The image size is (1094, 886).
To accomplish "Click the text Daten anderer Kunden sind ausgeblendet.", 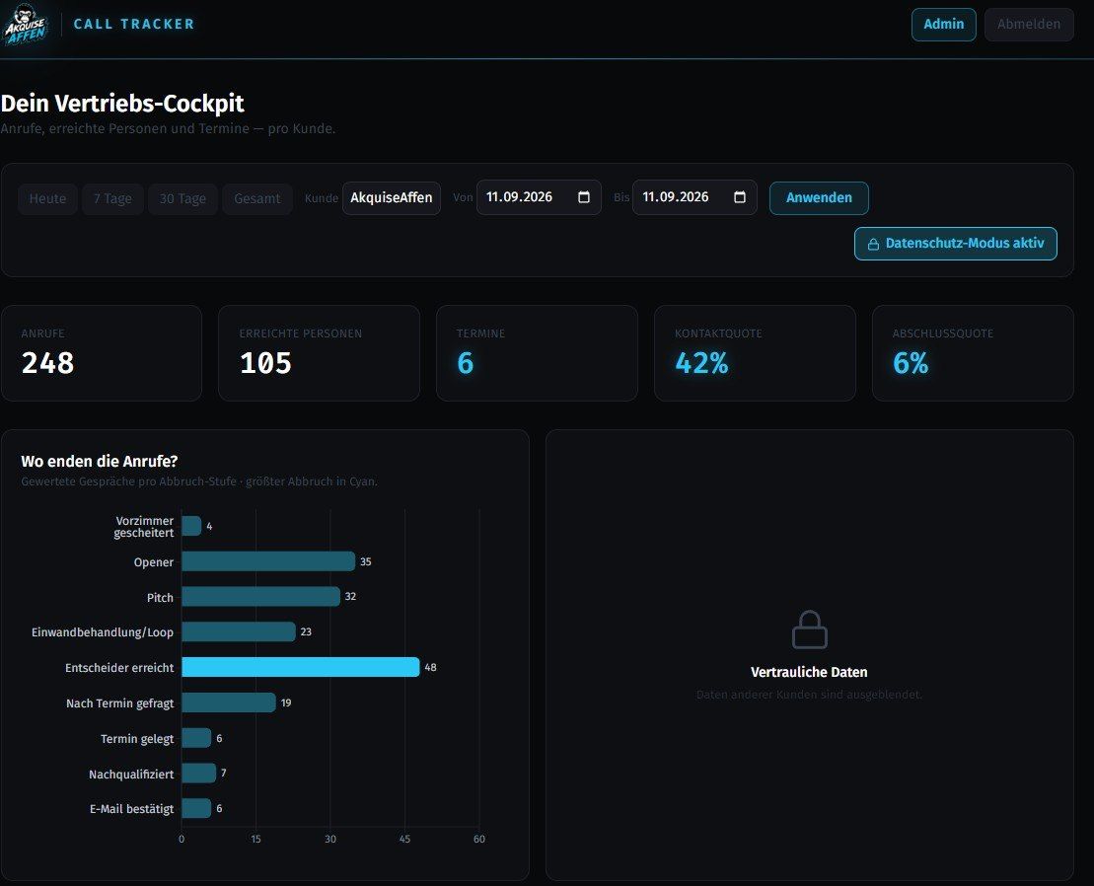I will point(809,695).
